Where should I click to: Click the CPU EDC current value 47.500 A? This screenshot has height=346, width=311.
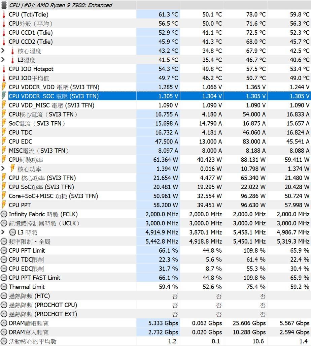(x=166, y=142)
